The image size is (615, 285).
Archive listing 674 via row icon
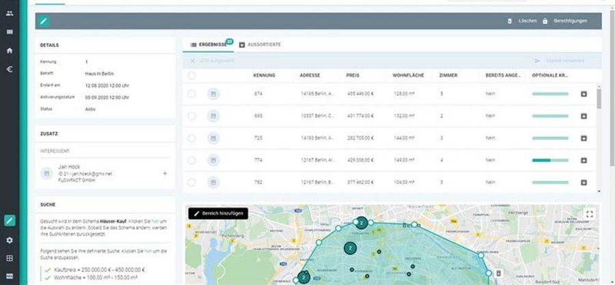(584, 94)
